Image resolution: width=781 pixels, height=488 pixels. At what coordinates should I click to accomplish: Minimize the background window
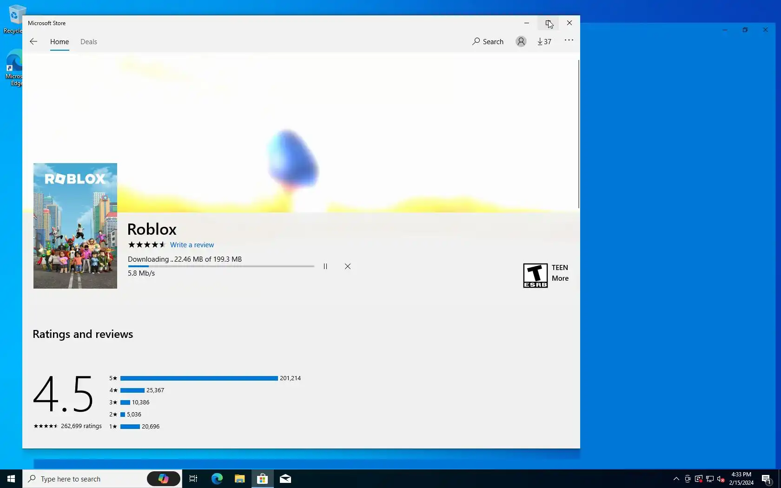tap(725, 30)
